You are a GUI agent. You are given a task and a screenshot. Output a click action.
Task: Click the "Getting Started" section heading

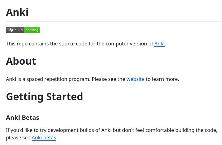coord(44,96)
